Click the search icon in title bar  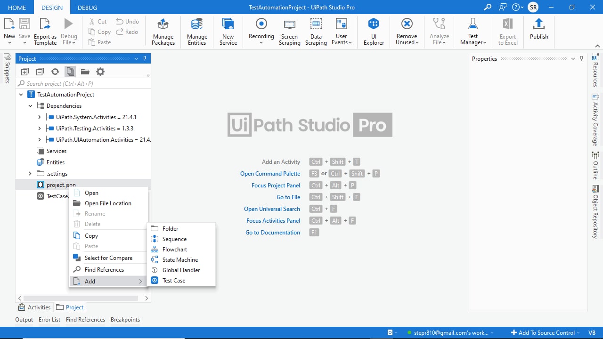pyautogui.click(x=488, y=7)
